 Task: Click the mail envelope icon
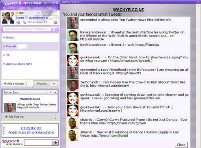56,22
